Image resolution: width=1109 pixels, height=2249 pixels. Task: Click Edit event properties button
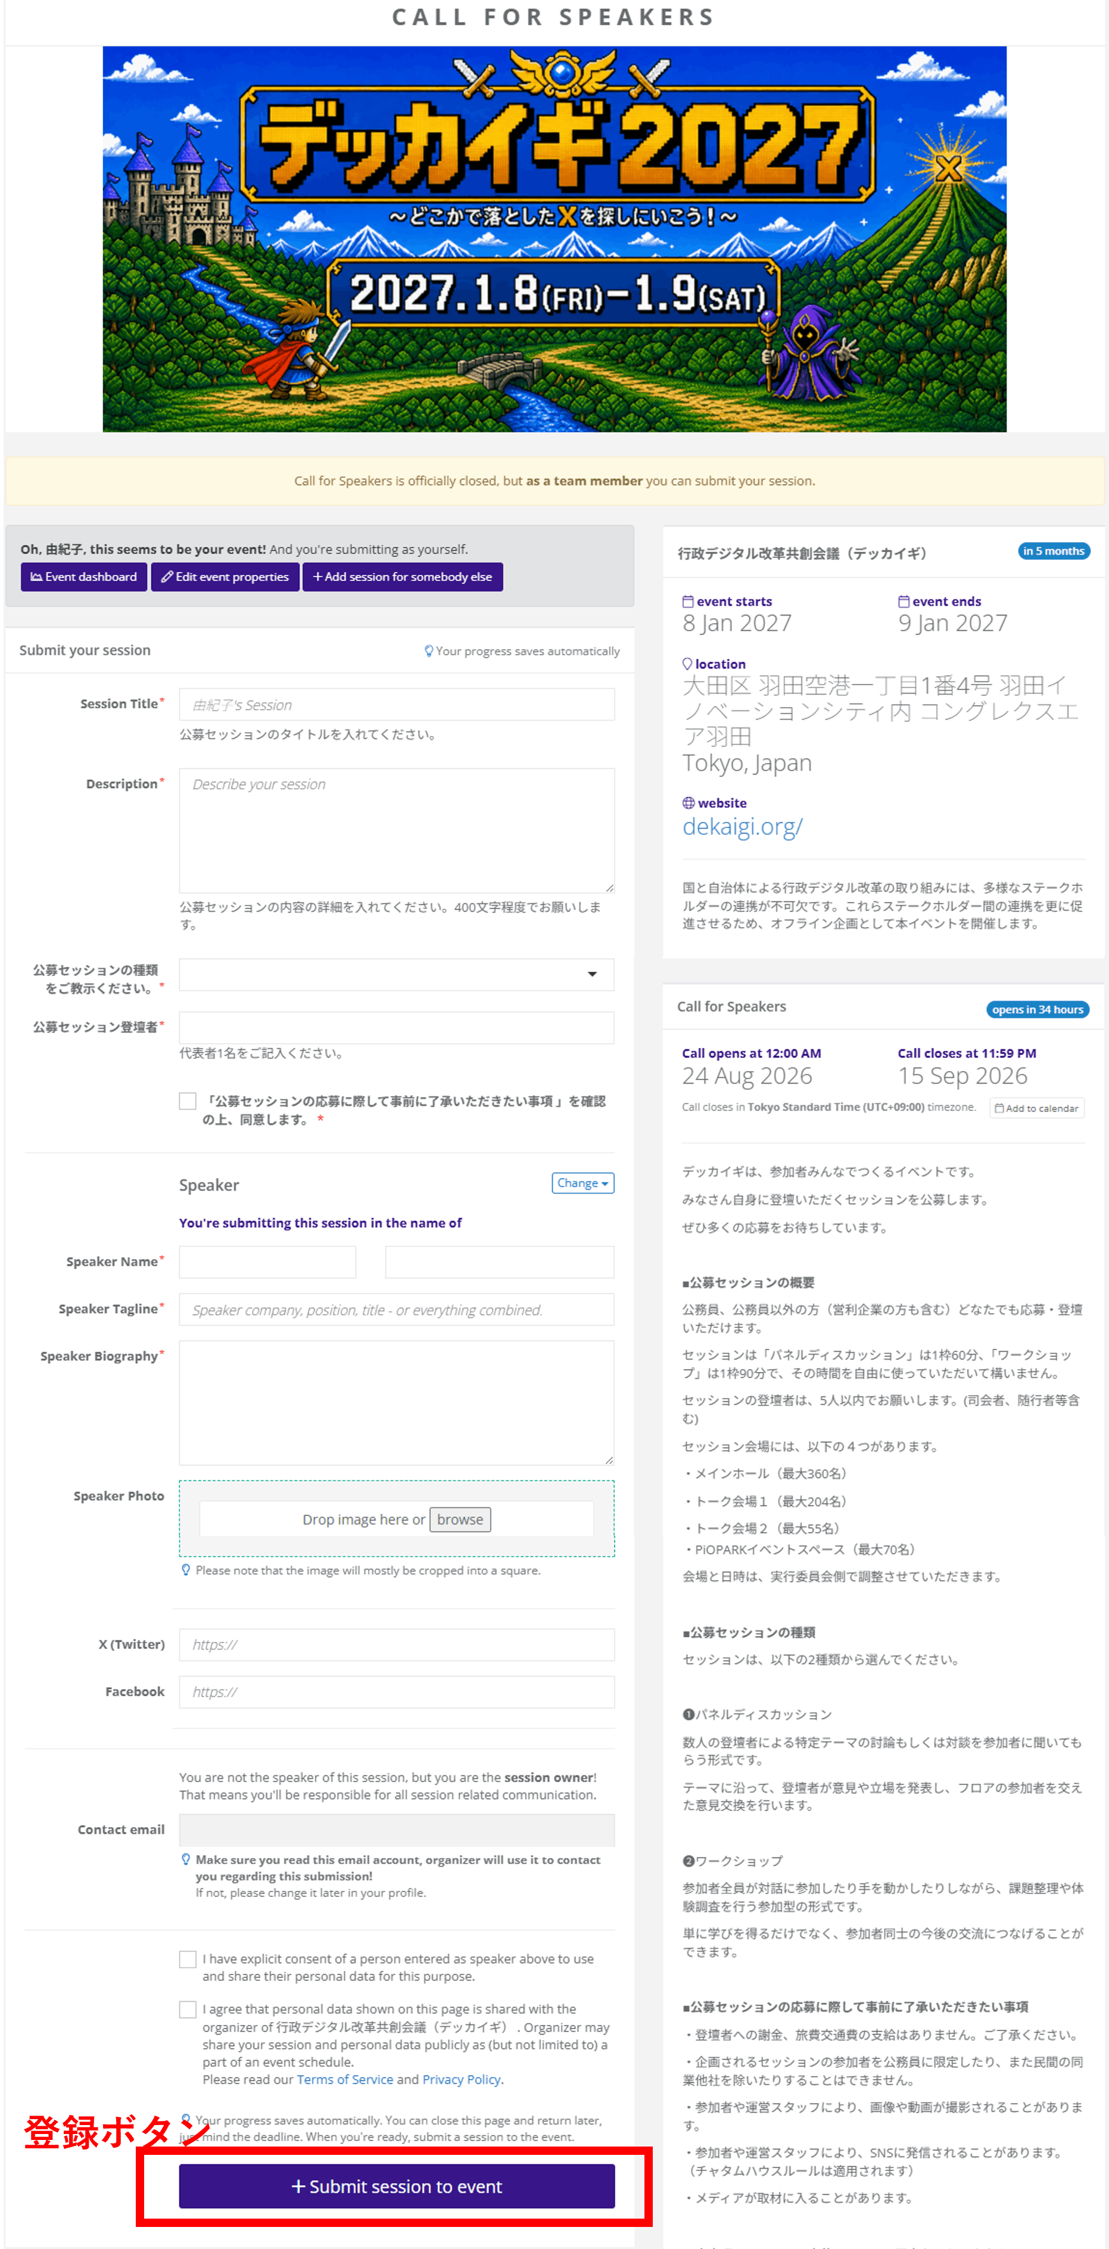coord(225,577)
